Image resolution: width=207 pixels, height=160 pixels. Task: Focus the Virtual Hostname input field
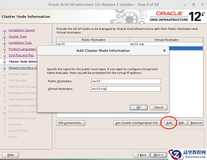point(126,89)
